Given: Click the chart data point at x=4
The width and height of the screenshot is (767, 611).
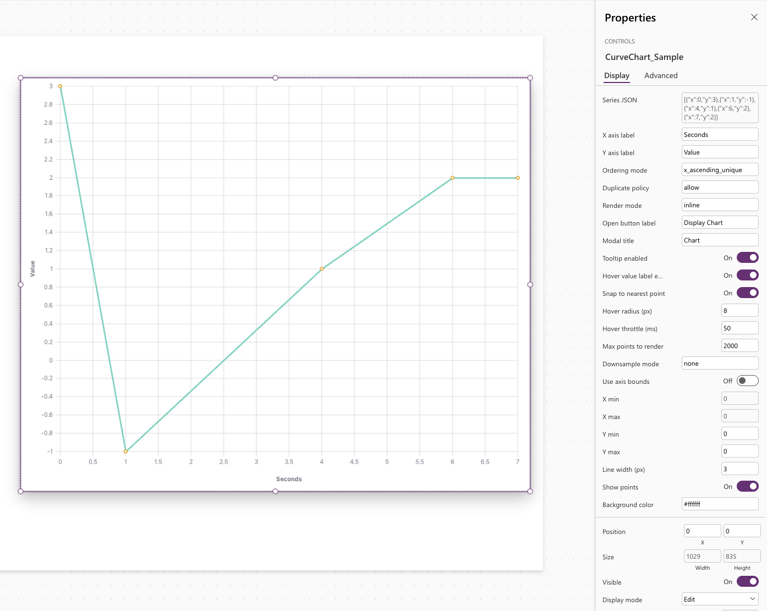Looking at the screenshot, I should pos(322,269).
